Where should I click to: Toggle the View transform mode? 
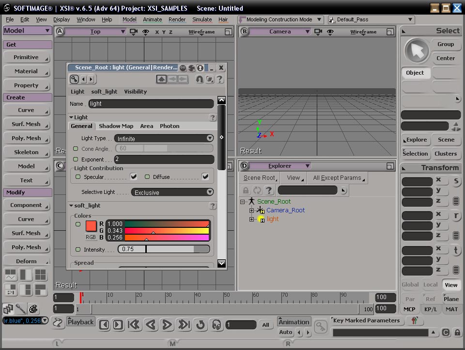click(451, 285)
